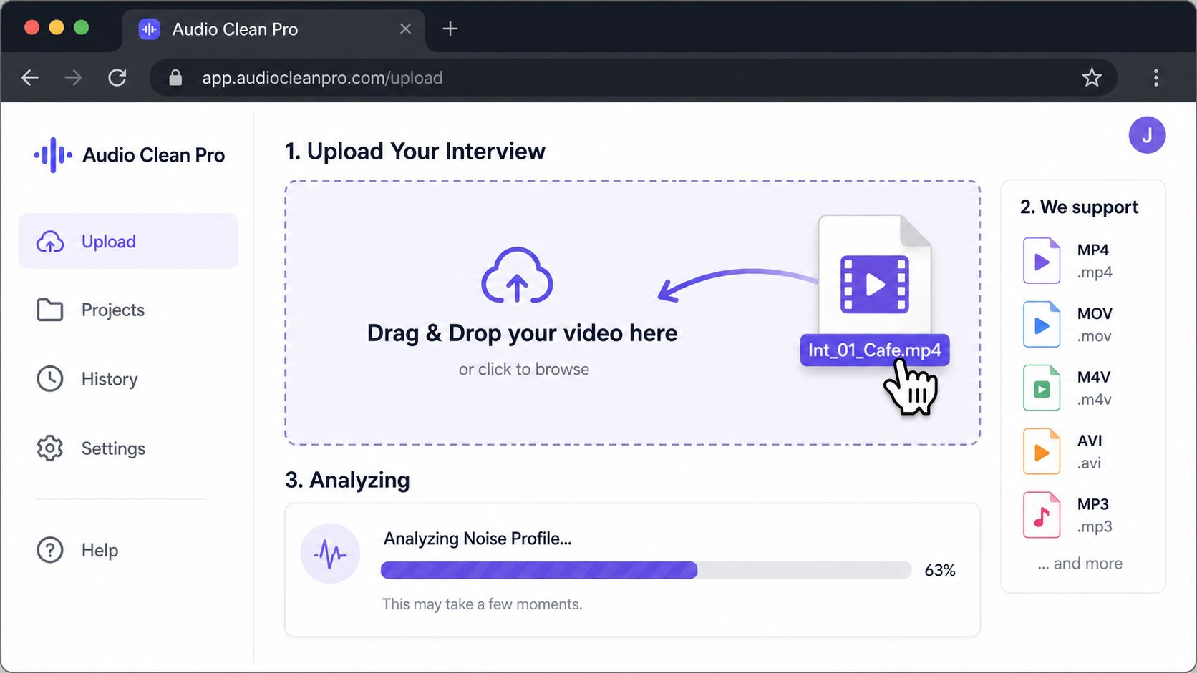
Task: Click the Audio Clean Pro waveform logo
Action: 53,155
